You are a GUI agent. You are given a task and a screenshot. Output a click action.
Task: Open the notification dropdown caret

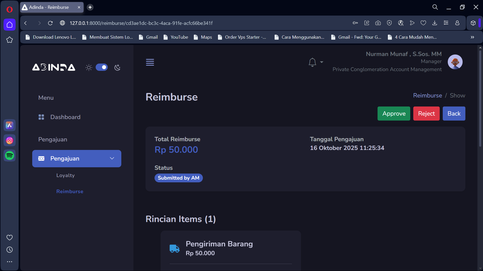(x=321, y=62)
